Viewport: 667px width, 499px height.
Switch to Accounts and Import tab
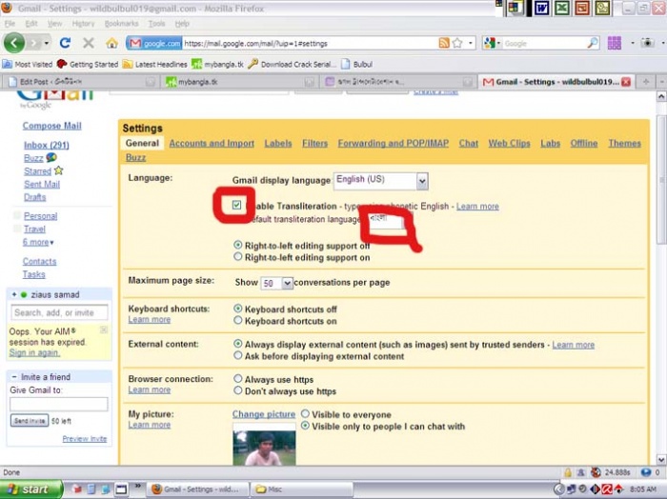click(212, 143)
